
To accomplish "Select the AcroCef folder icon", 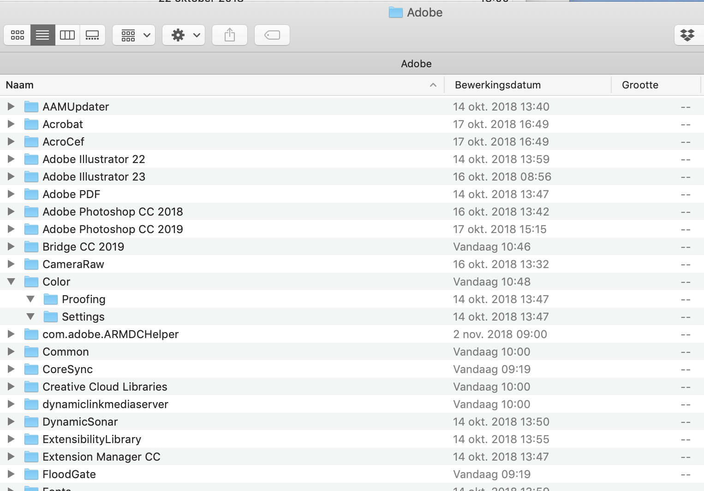I will [31, 141].
